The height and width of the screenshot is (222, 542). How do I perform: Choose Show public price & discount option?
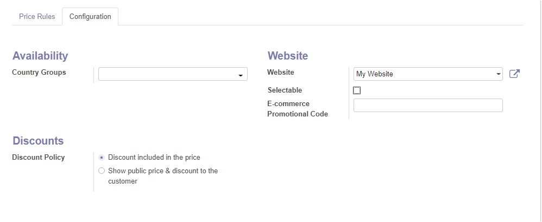click(x=101, y=171)
